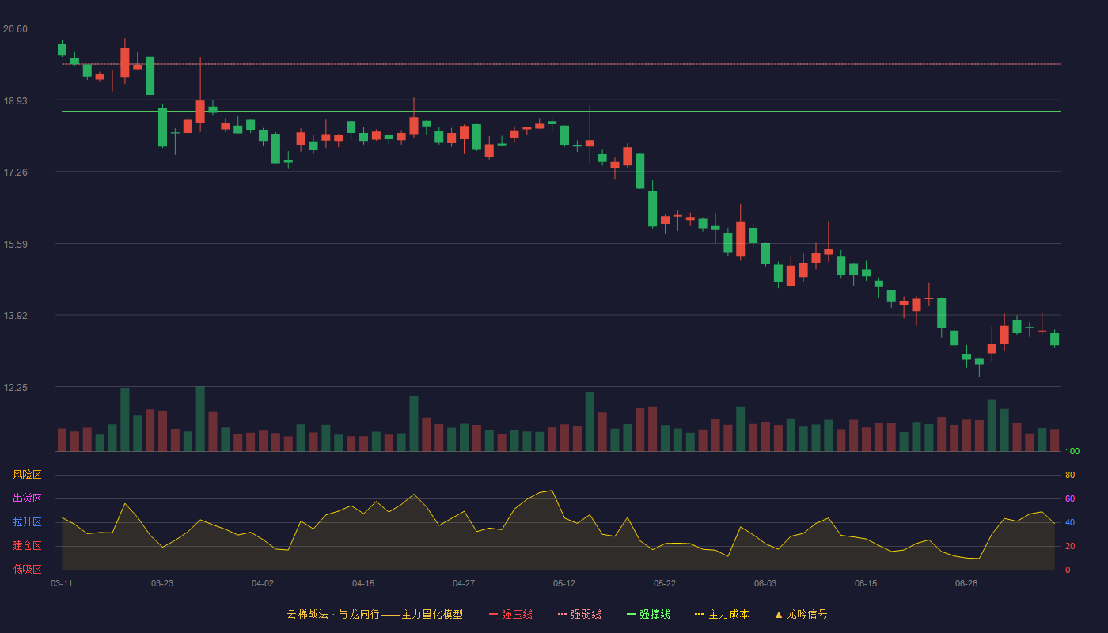Click the green 强撑线 legend line icon
This screenshot has height=633, width=1108.
click(631, 614)
